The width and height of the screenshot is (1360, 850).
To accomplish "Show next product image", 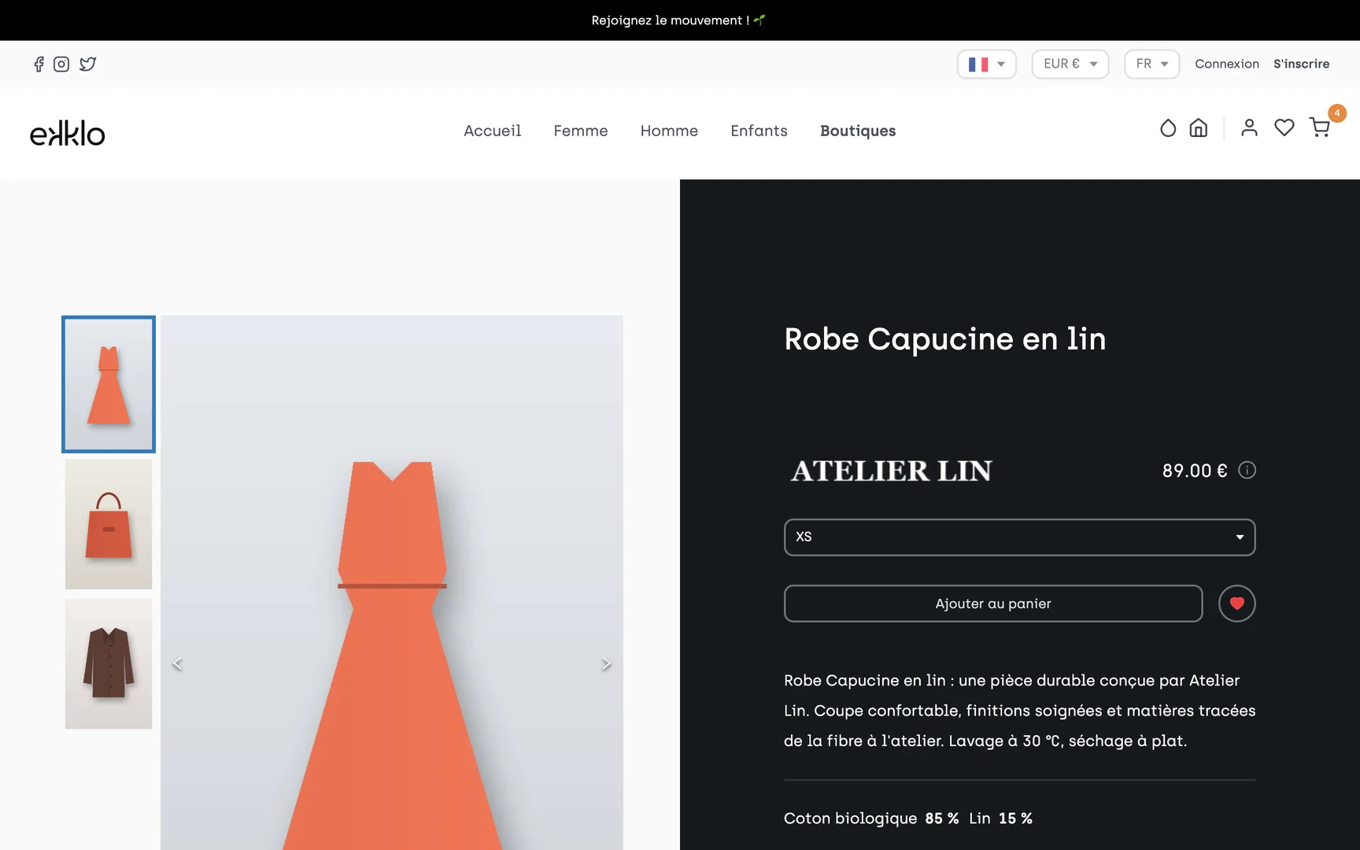I will tap(606, 663).
